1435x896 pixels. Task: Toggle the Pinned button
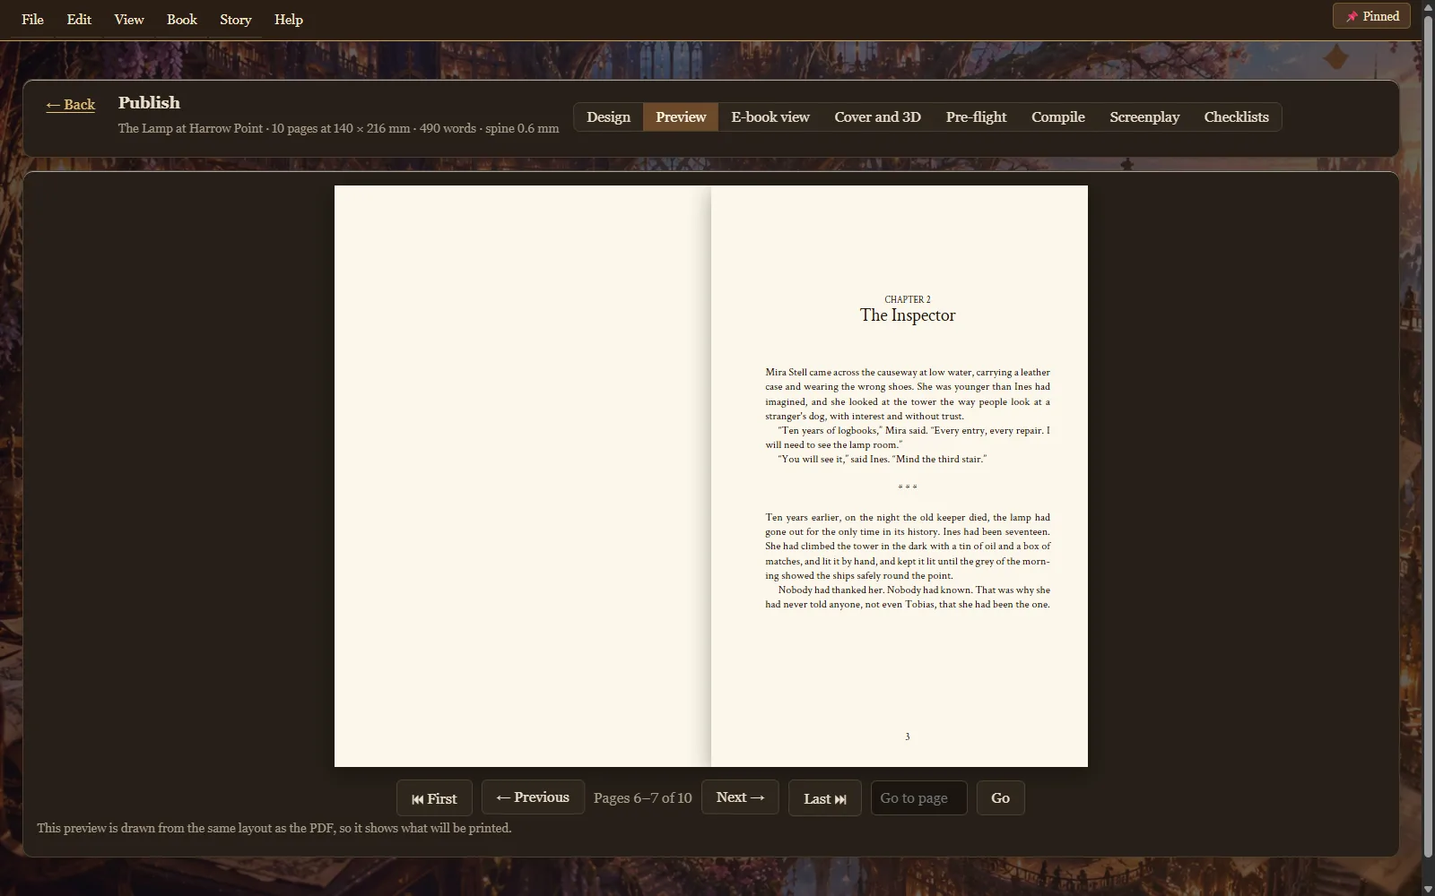coord(1371,16)
